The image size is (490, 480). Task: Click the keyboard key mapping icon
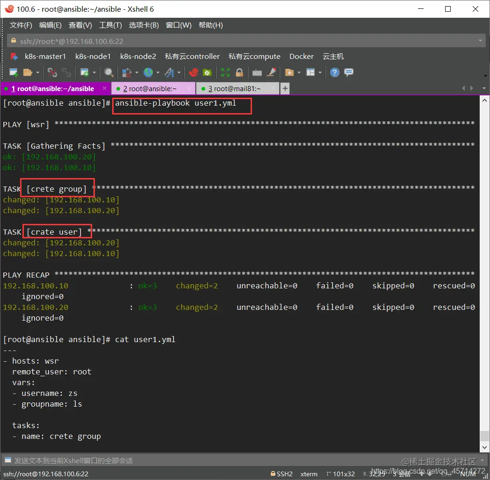point(257,72)
